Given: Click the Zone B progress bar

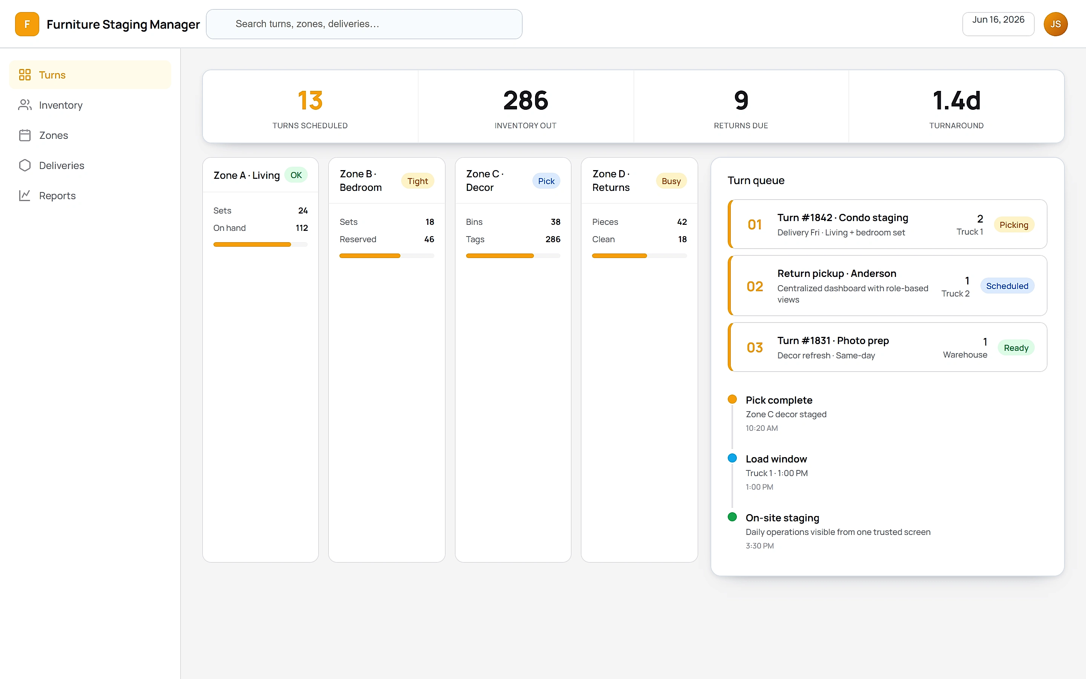Looking at the screenshot, I should click(x=387, y=255).
